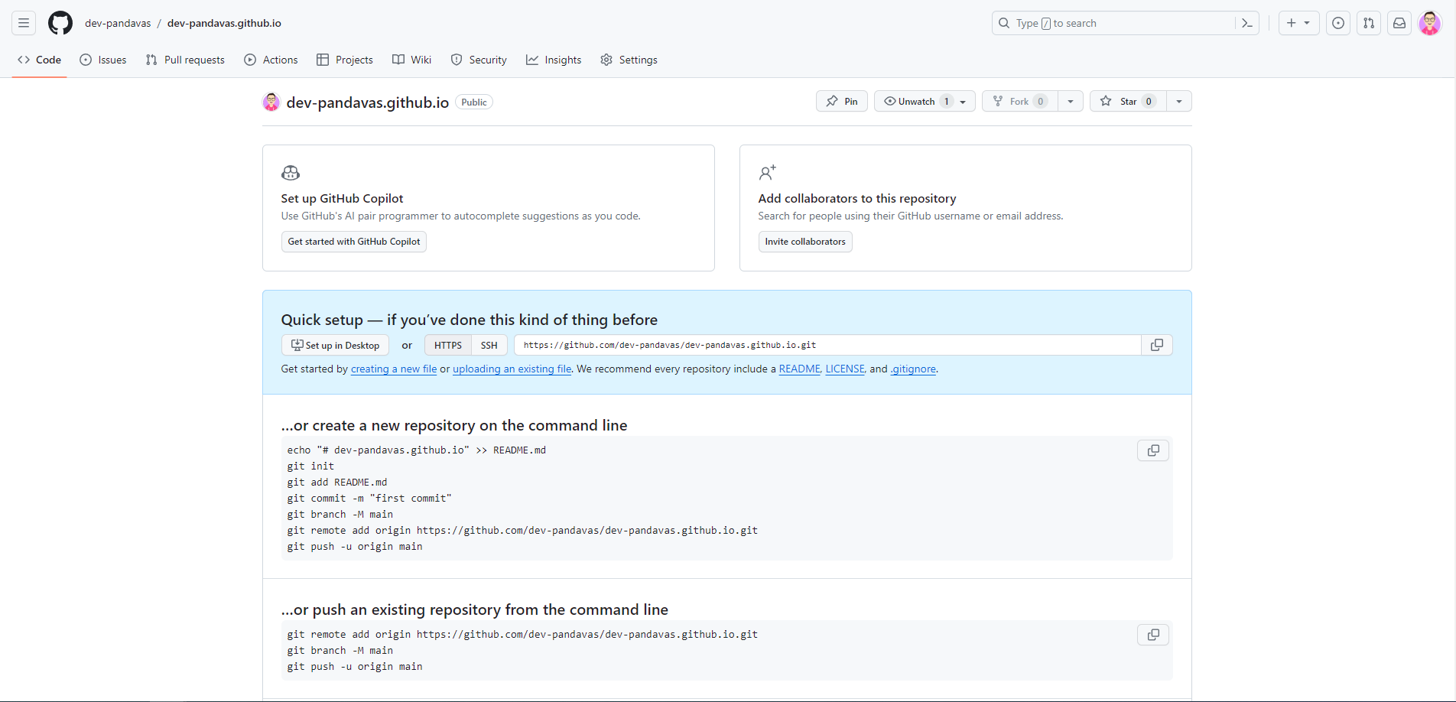Open your pull requests from the header

pyautogui.click(x=1368, y=23)
